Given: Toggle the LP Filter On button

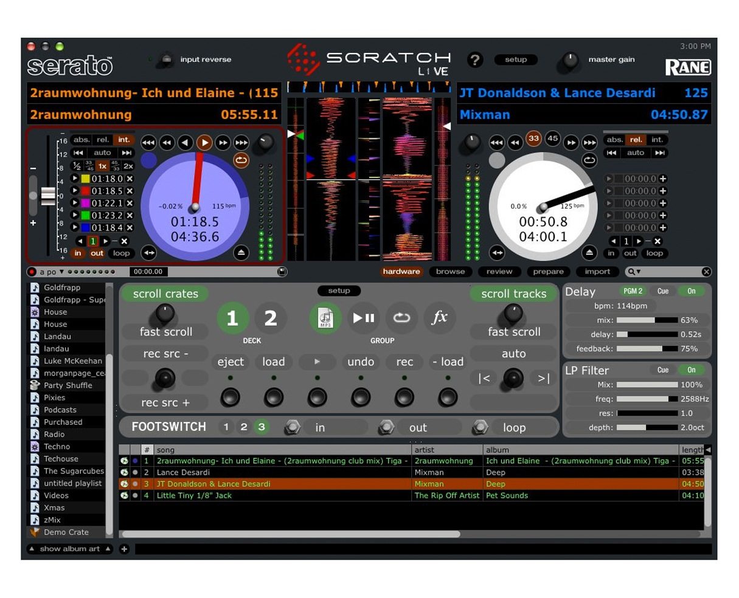Looking at the screenshot, I should point(692,370).
